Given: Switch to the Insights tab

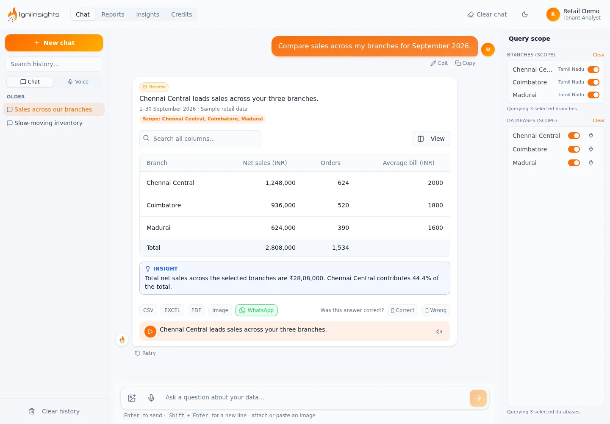Looking at the screenshot, I should click(148, 14).
